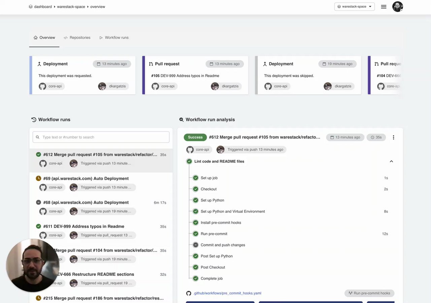Click the 19 minutes ago badge on skipped deployment

[x=337, y=64]
